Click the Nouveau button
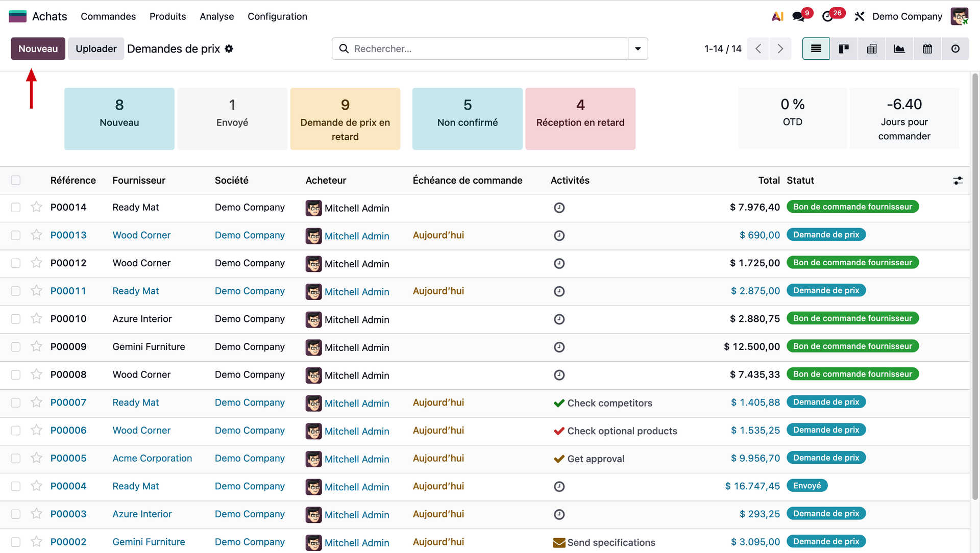Screen dimensions: 980x553 point(38,48)
